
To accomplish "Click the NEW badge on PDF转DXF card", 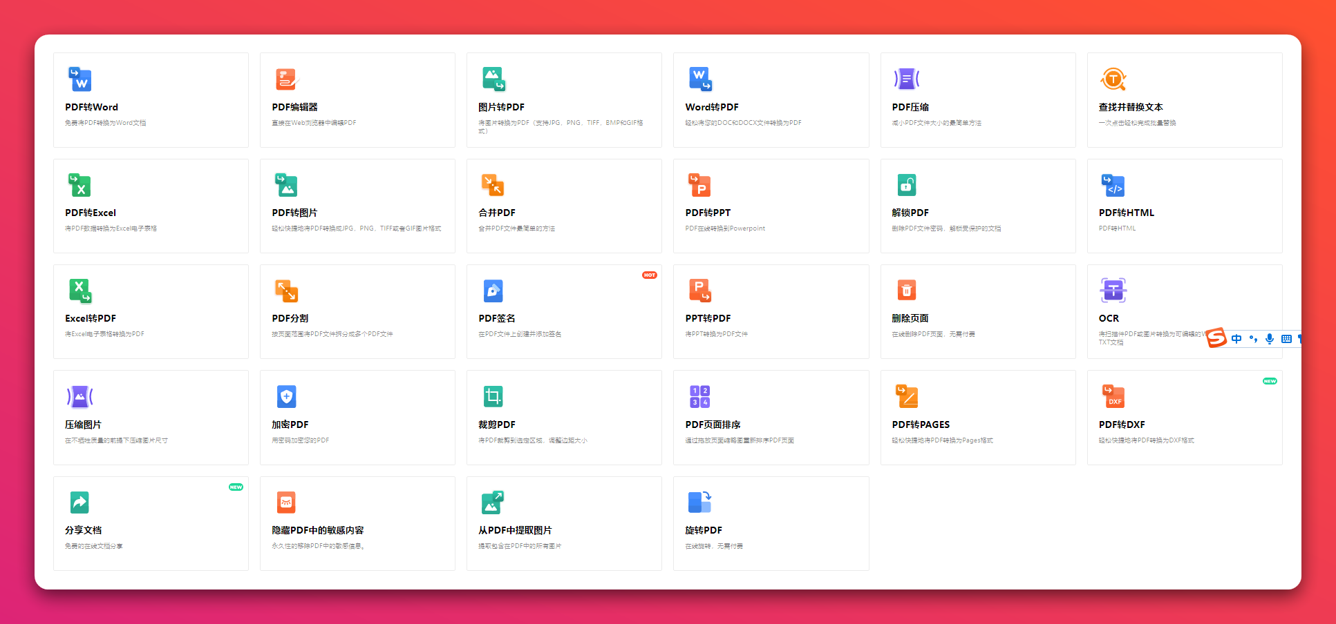I will click(1270, 381).
